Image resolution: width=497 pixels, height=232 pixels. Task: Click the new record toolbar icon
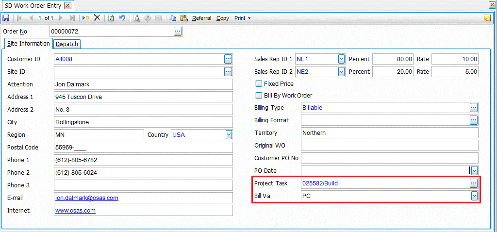click(x=85, y=18)
